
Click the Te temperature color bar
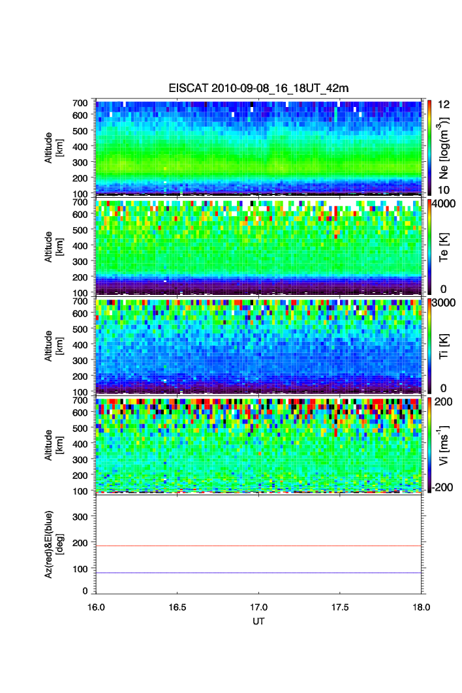[x=427, y=247]
